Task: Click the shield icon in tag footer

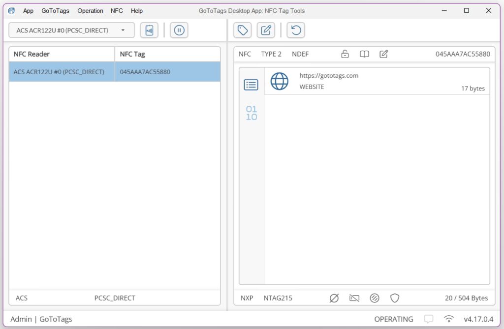Action: [x=395, y=298]
